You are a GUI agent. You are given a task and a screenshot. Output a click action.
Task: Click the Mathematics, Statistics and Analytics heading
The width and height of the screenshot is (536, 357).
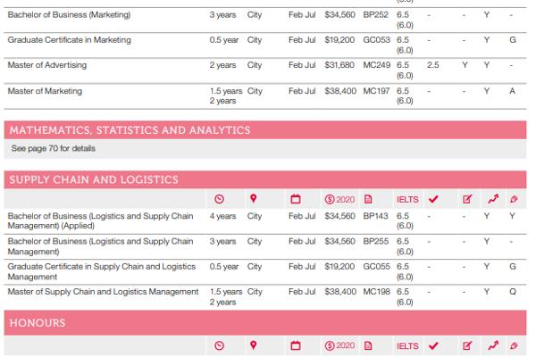coord(130,130)
